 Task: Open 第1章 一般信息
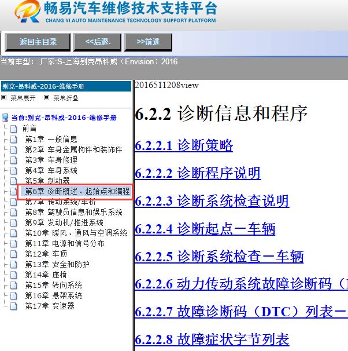point(51,139)
